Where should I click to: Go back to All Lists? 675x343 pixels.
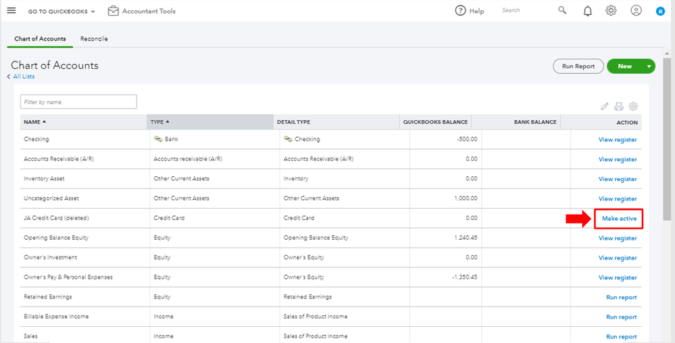pos(21,77)
